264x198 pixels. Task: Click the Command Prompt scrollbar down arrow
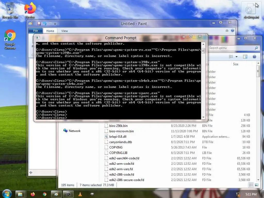click(x=203, y=117)
